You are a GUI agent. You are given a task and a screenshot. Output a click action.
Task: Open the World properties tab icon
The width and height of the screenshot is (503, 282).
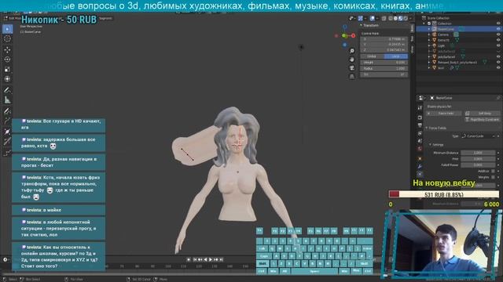420,149
